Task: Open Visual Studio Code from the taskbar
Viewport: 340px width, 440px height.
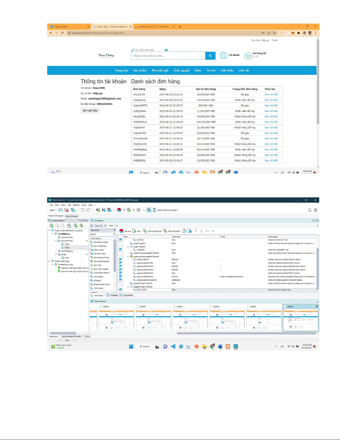Action: coord(173,346)
